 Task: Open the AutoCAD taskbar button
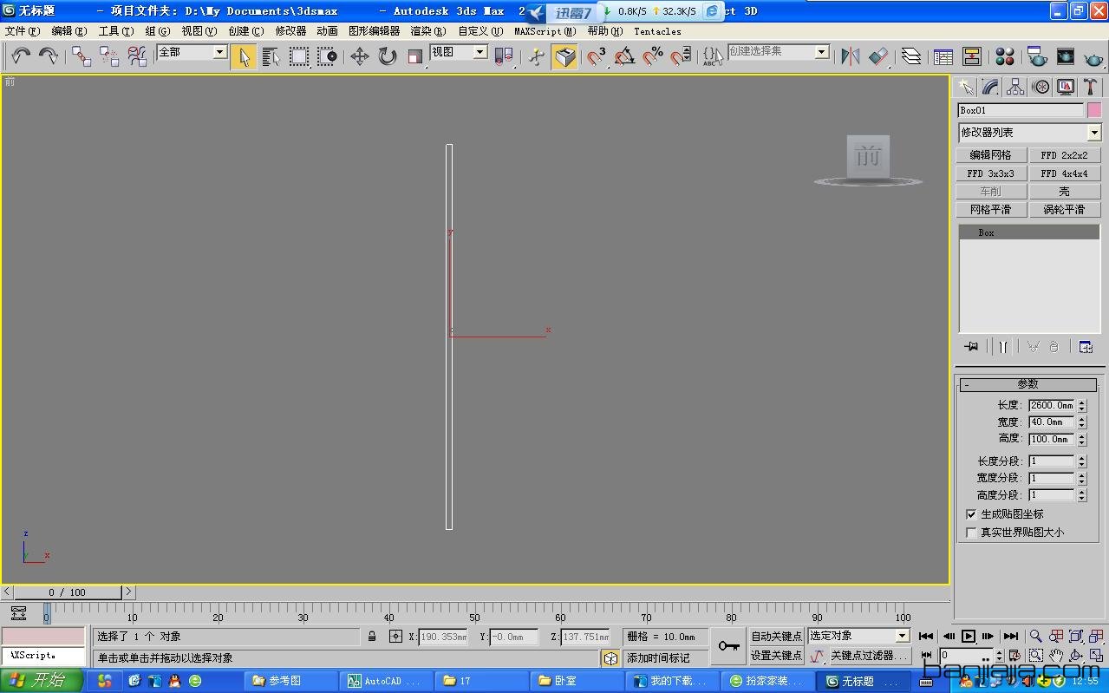tap(386, 681)
